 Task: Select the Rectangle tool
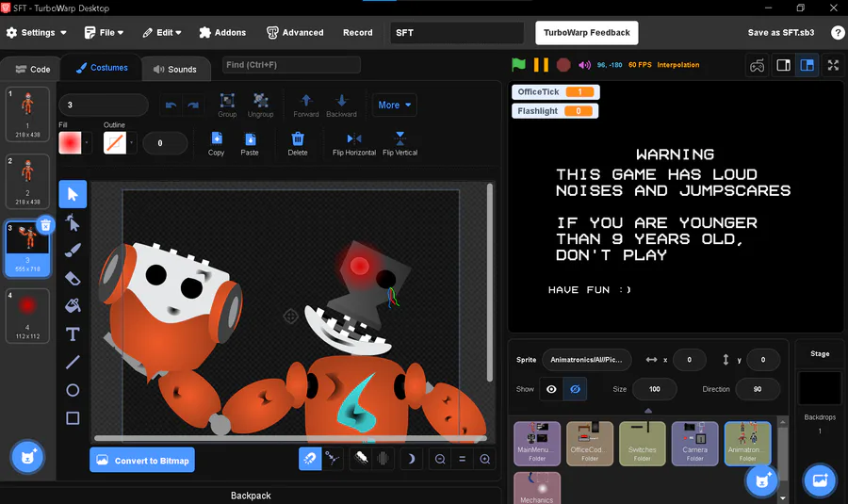point(73,418)
